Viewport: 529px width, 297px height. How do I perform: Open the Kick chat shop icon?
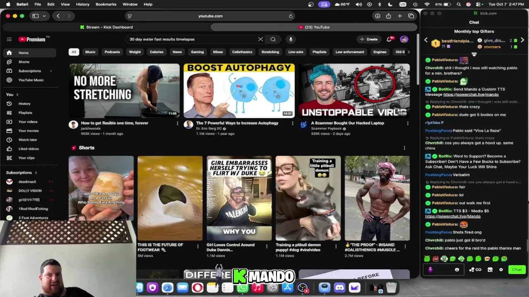click(490, 270)
